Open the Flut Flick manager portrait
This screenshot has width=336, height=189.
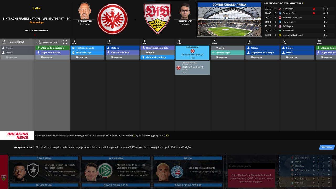185,11
